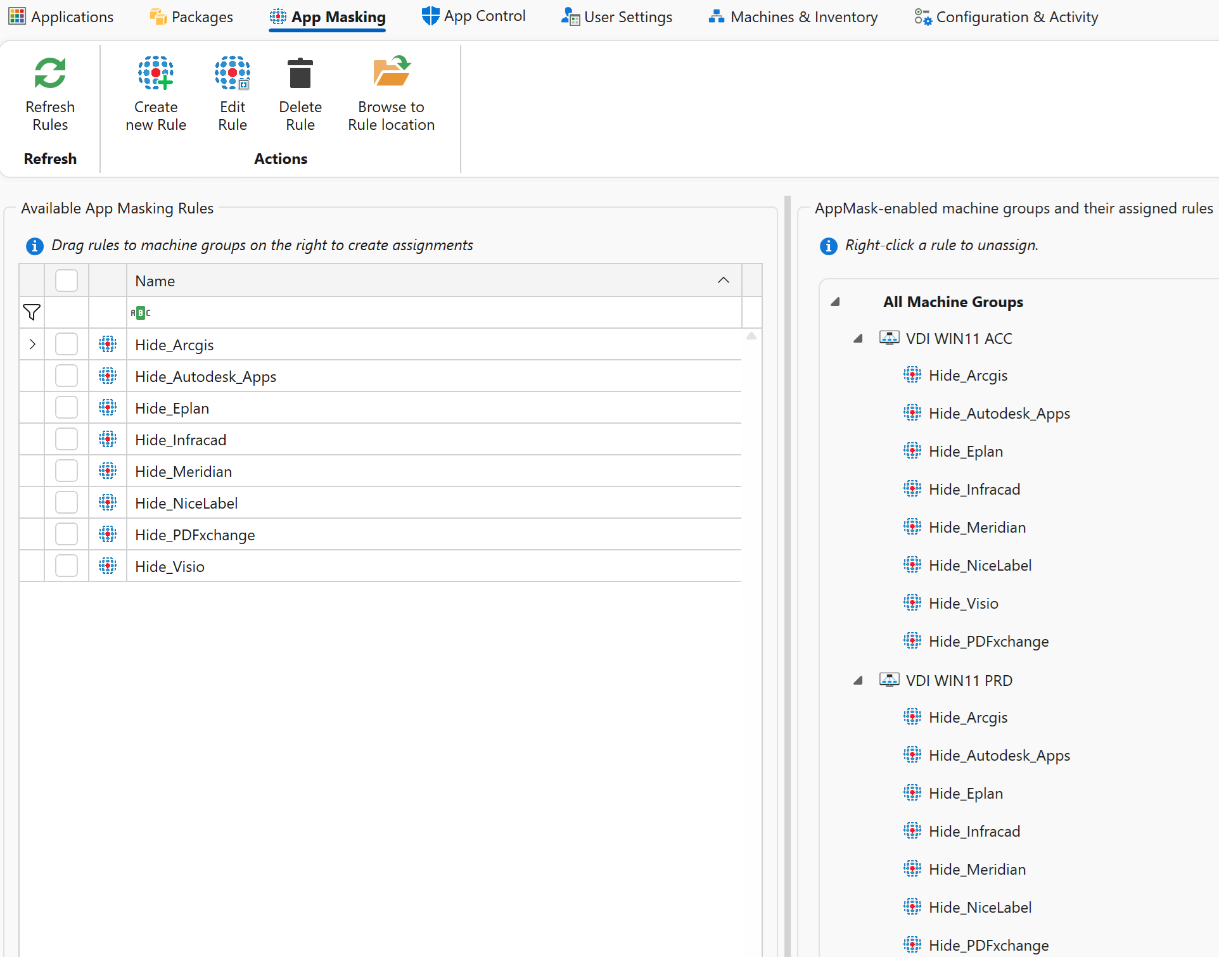Toggle the select-all header checkbox
Viewport: 1219px width, 957px height.
(67, 281)
